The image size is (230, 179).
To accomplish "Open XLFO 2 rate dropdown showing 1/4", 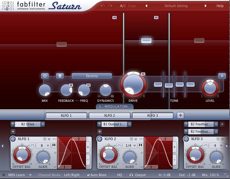I will [x=130, y=145].
